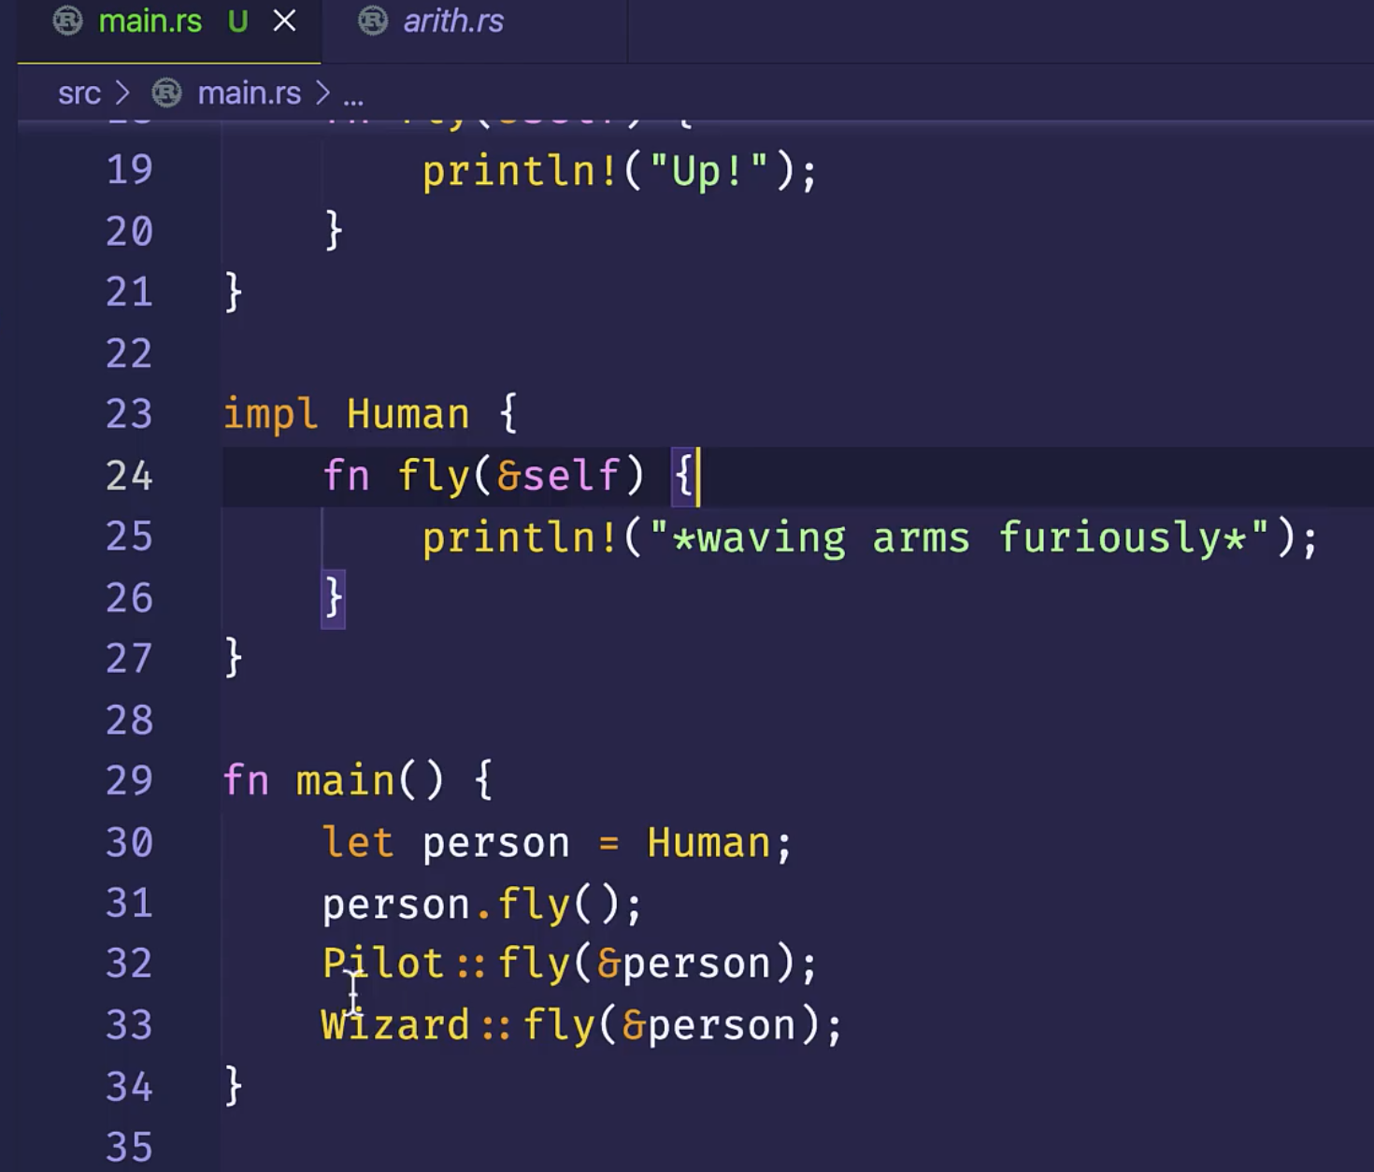Click line number 29 in the gutter
The height and width of the screenshot is (1172, 1374).
[129, 780]
